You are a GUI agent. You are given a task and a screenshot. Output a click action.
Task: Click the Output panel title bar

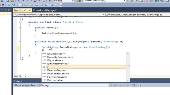pos(91,81)
